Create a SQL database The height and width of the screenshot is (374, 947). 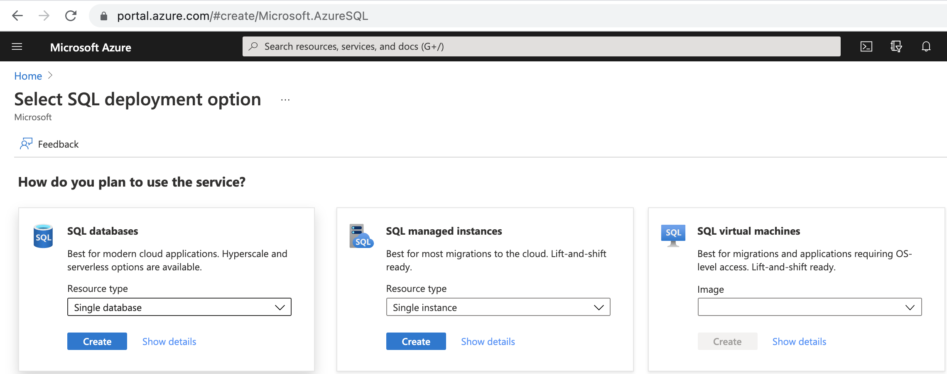point(97,341)
